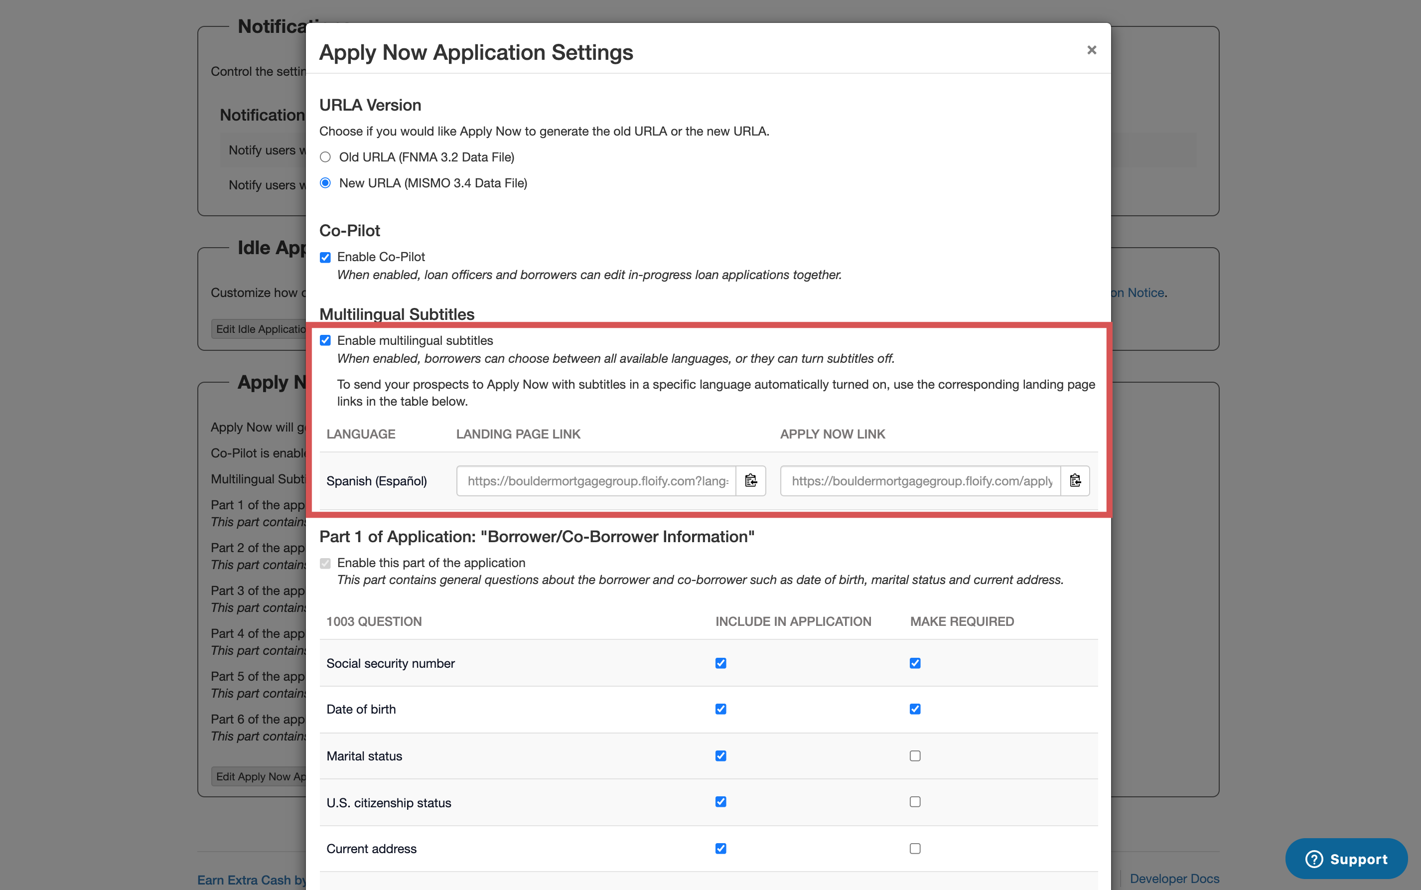Uncheck Enable Co-Pilot checkbox
This screenshot has height=890, width=1421.
[325, 257]
